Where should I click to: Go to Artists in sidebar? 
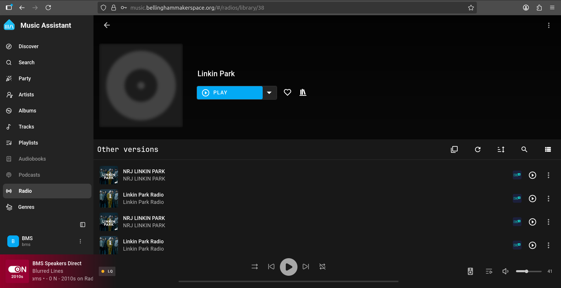click(x=47, y=95)
